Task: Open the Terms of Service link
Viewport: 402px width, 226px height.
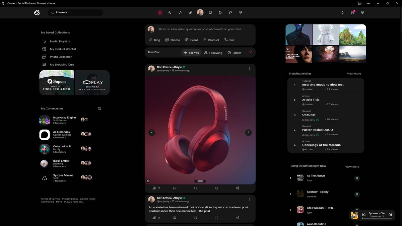Action: click(51, 199)
